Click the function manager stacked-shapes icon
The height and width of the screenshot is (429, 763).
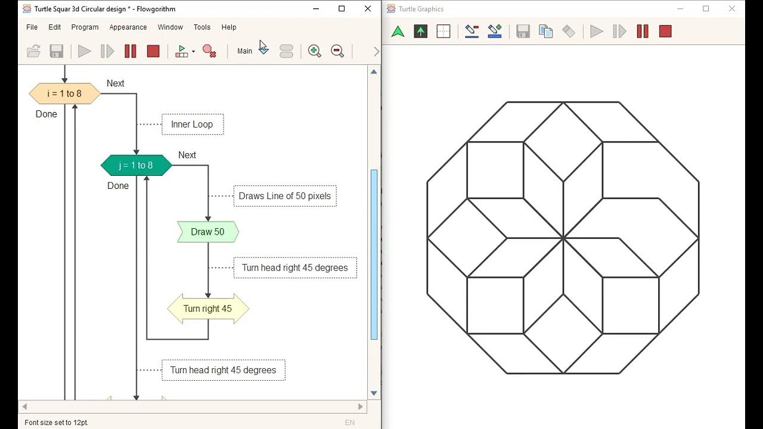coord(286,51)
